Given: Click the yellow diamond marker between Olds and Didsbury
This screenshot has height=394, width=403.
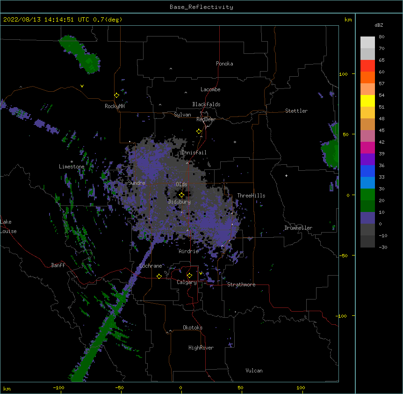Looking at the screenshot, I should click(x=181, y=195).
